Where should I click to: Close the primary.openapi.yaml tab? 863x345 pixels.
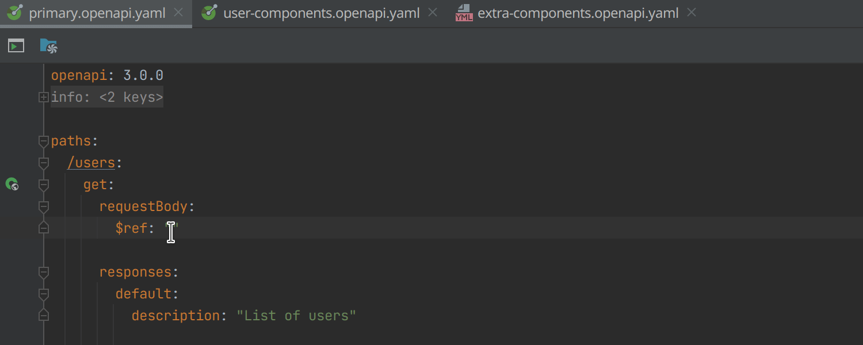point(178,13)
